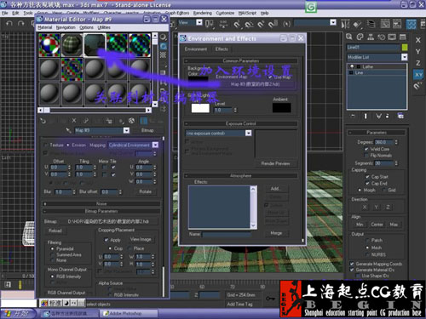Open the Utilities panel tab icon
The width and height of the screenshot is (426, 319).
[403, 37]
